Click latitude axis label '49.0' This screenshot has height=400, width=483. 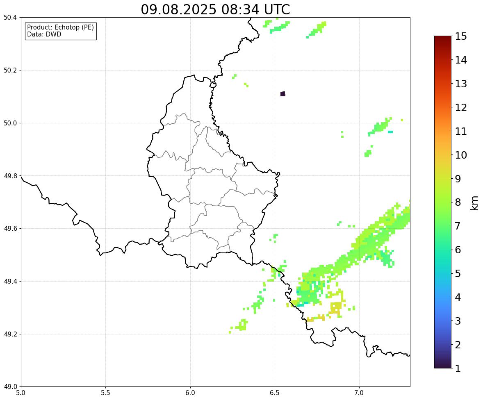(10, 387)
